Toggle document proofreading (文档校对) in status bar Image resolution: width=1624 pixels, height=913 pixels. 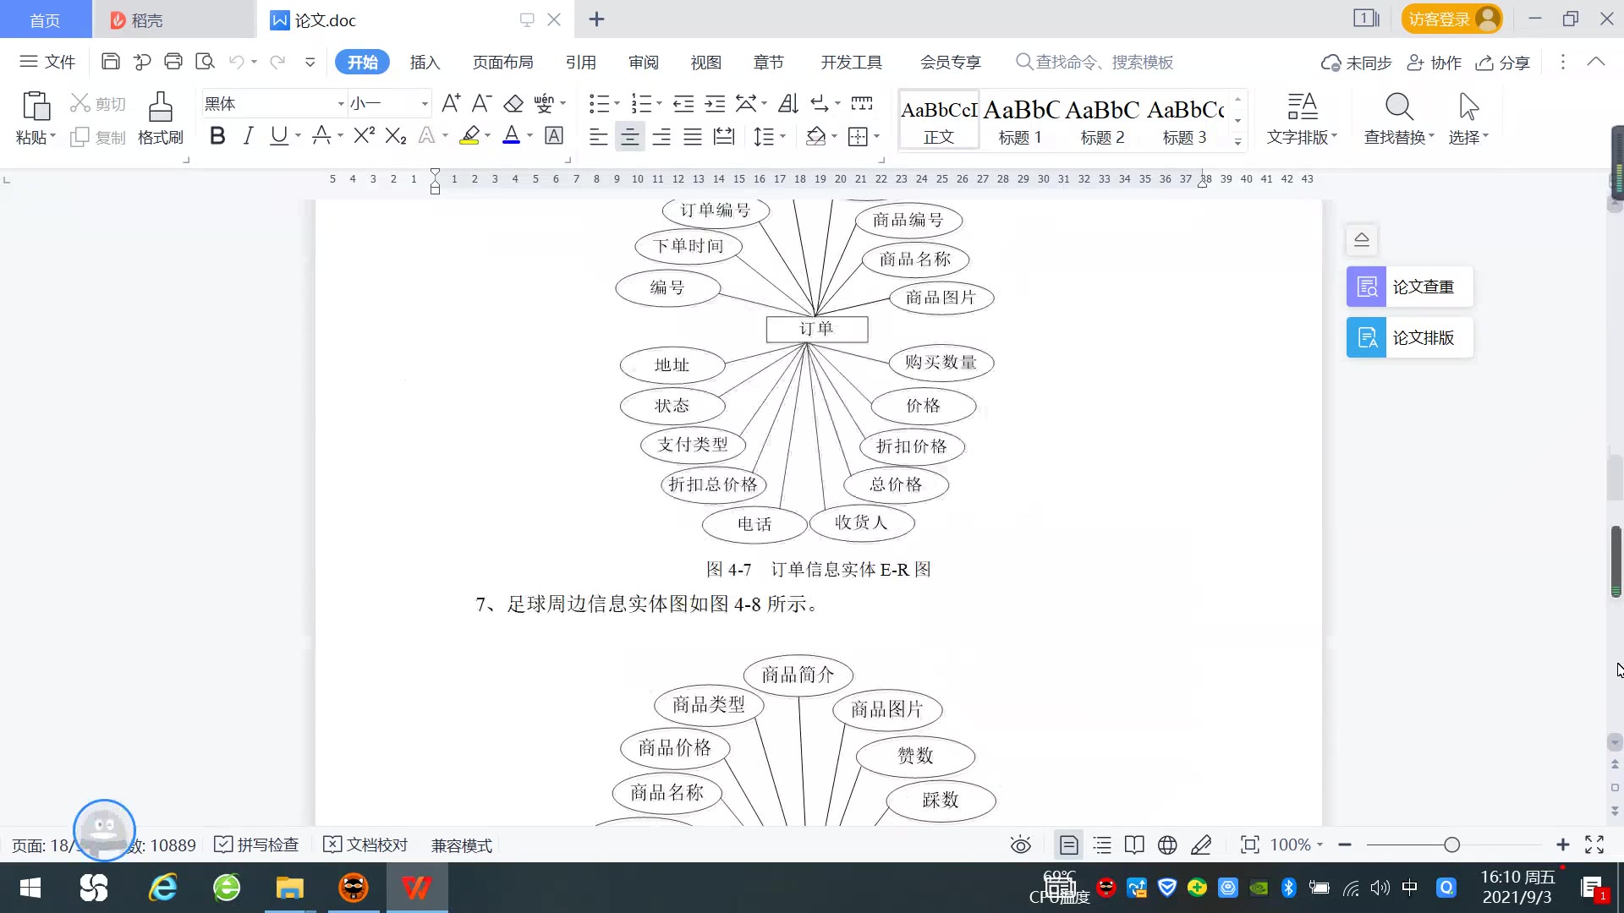[x=366, y=845]
